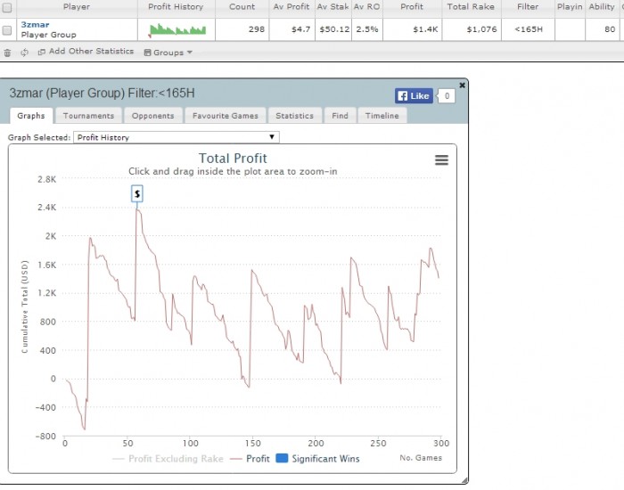This screenshot has height=490, width=624.
Task: Toggle the Profit Excluding Rake legend series
Action: coord(168,459)
